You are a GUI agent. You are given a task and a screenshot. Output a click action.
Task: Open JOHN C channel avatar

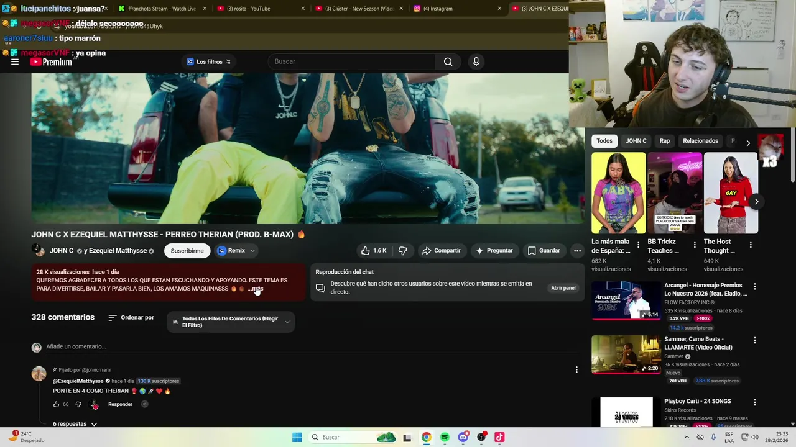click(x=39, y=251)
